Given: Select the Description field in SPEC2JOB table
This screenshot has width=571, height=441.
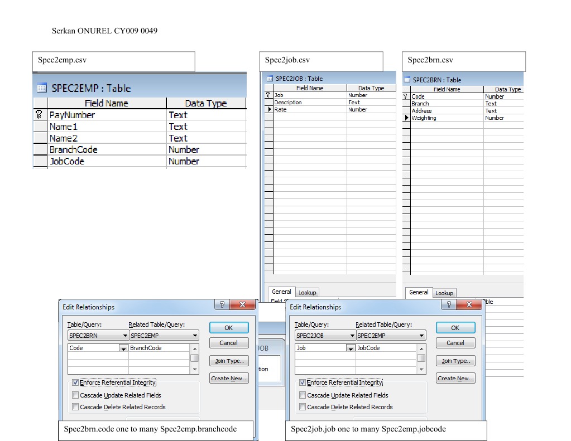Looking at the screenshot, I should 310,102.
